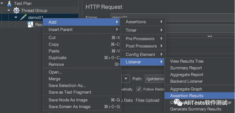The height and width of the screenshot is (113, 235).
Task: Collapse the Test Plan tree node
Action: tap(3, 3)
